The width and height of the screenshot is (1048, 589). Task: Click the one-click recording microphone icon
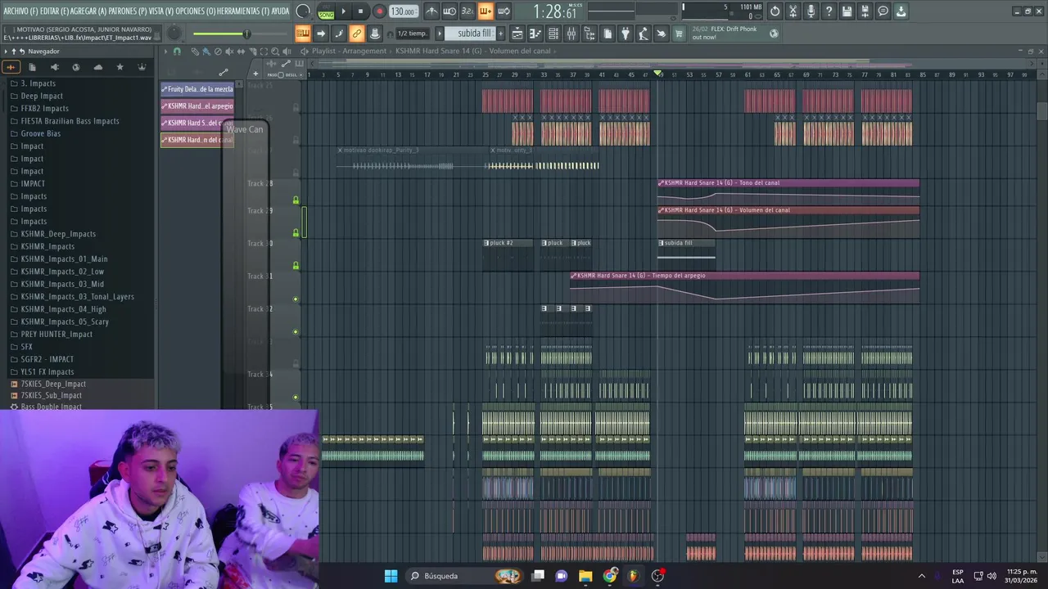(811, 11)
